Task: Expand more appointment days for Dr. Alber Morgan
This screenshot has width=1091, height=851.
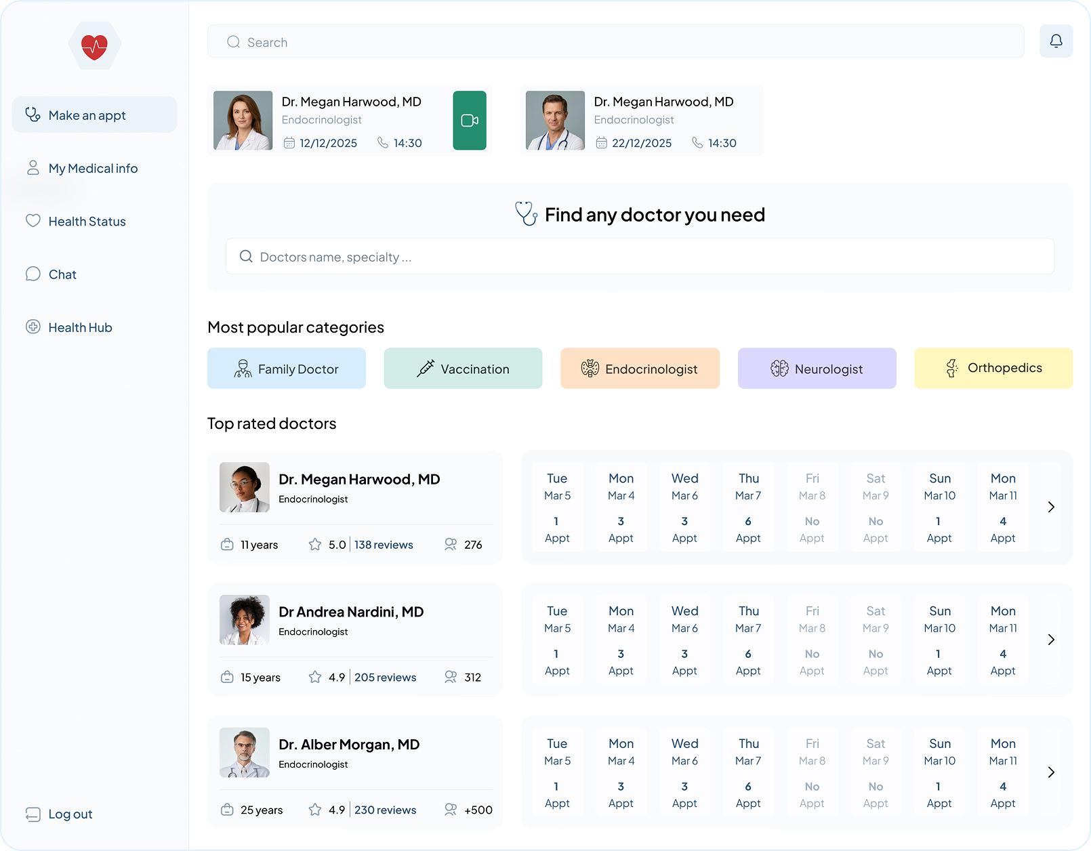Action: click(x=1051, y=772)
